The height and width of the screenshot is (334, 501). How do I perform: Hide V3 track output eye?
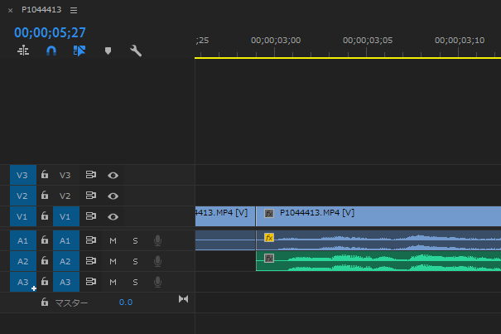(x=113, y=176)
